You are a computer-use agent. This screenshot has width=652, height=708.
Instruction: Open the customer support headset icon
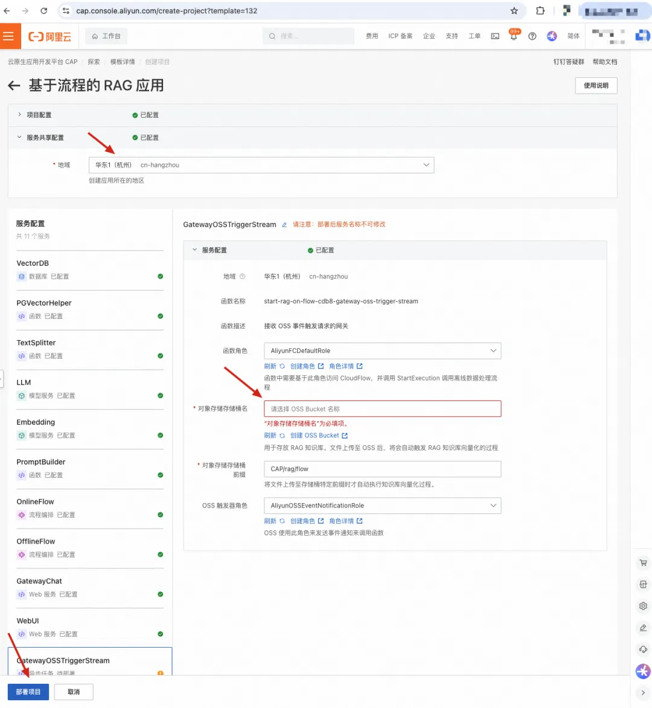click(x=643, y=649)
